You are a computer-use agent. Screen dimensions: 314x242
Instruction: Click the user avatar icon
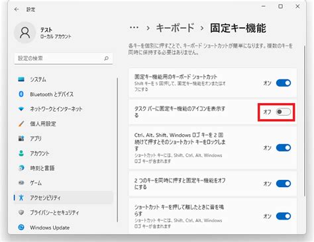tap(25, 32)
